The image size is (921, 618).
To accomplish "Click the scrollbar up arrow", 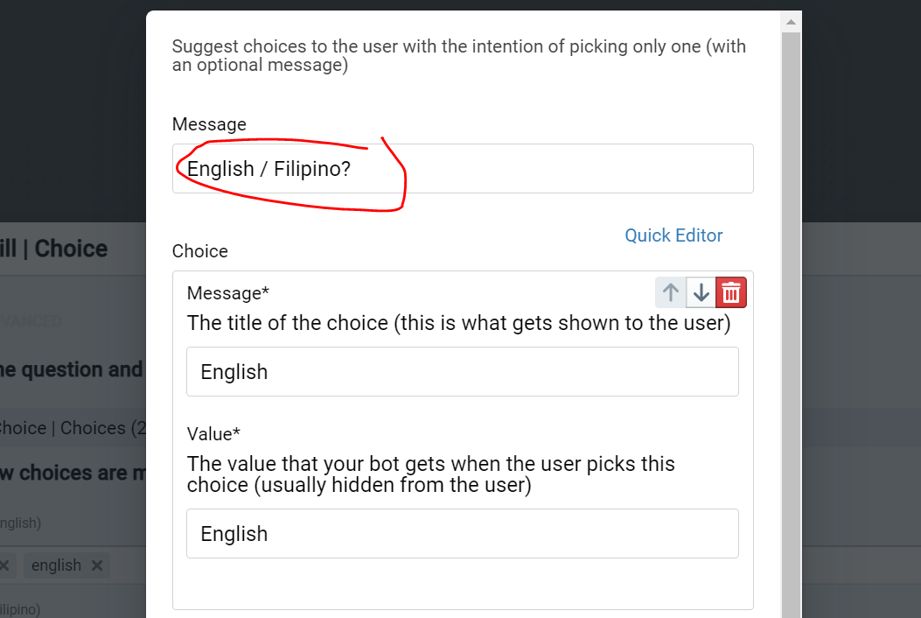I will pos(791,21).
